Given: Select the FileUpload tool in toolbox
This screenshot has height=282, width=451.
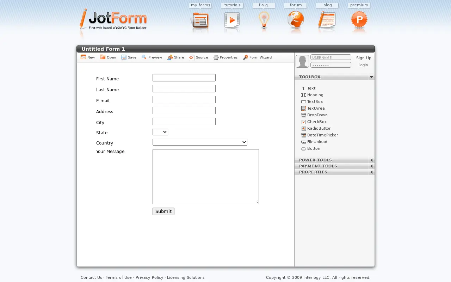Looking at the screenshot, I should click(x=314, y=142).
